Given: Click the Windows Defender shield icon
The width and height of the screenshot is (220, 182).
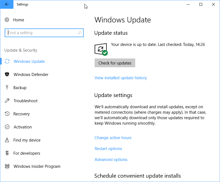Looking at the screenshot, I should click(7, 74).
